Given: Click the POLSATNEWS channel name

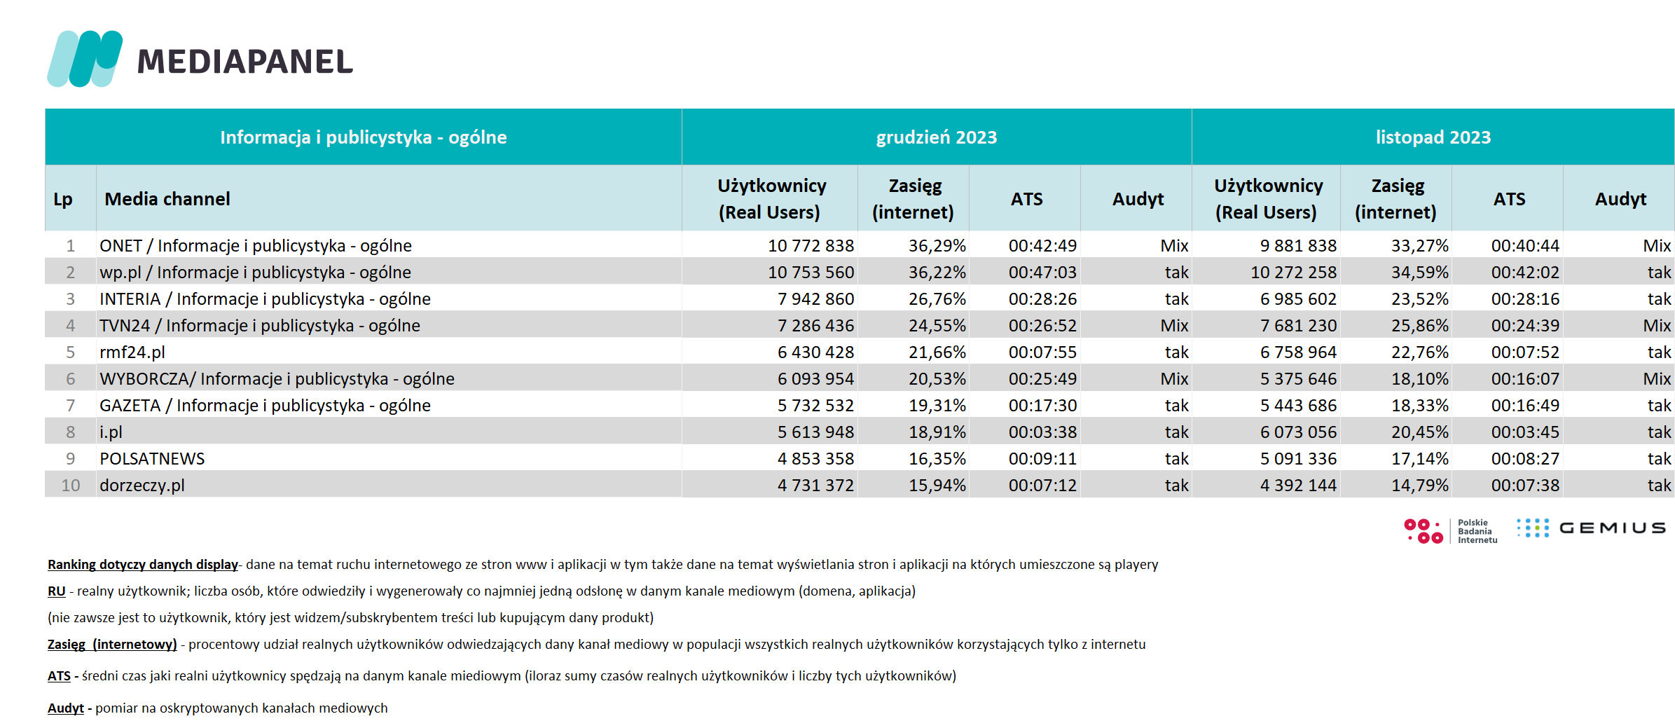Looking at the screenshot, I should [x=152, y=458].
